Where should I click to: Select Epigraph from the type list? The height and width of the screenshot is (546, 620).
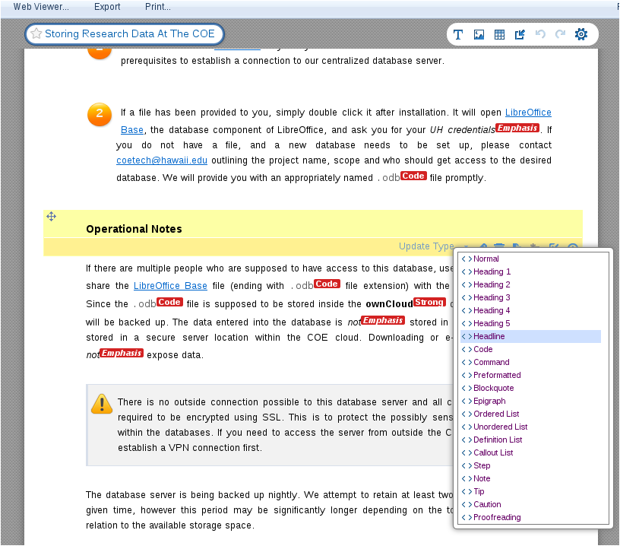click(x=530, y=402)
